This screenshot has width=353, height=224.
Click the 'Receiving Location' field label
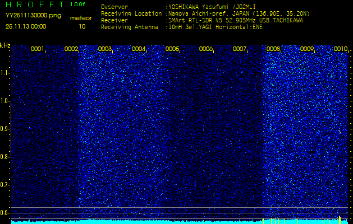(131, 13)
